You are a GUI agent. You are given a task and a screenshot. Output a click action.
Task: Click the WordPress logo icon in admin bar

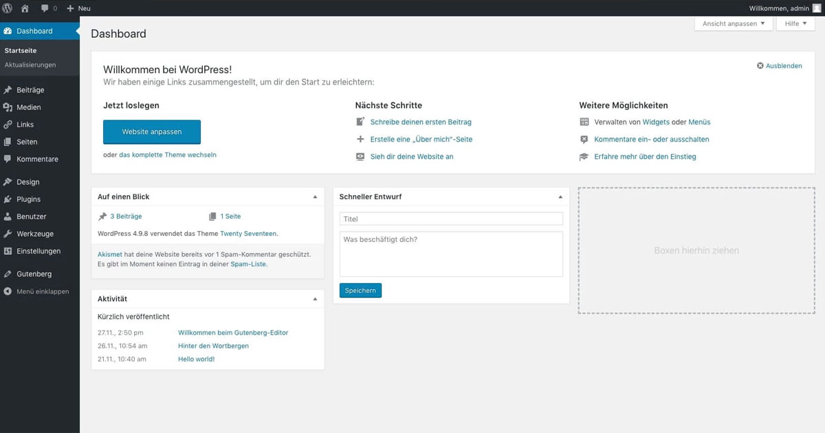[8, 8]
